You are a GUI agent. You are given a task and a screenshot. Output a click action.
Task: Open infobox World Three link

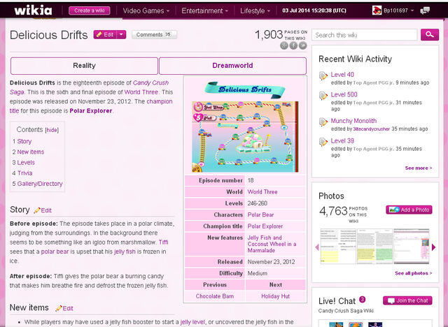pyautogui.click(x=262, y=192)
